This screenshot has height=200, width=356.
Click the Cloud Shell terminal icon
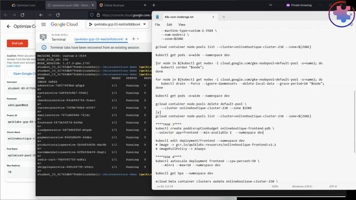pyautogui.click(x=43, y=37)
